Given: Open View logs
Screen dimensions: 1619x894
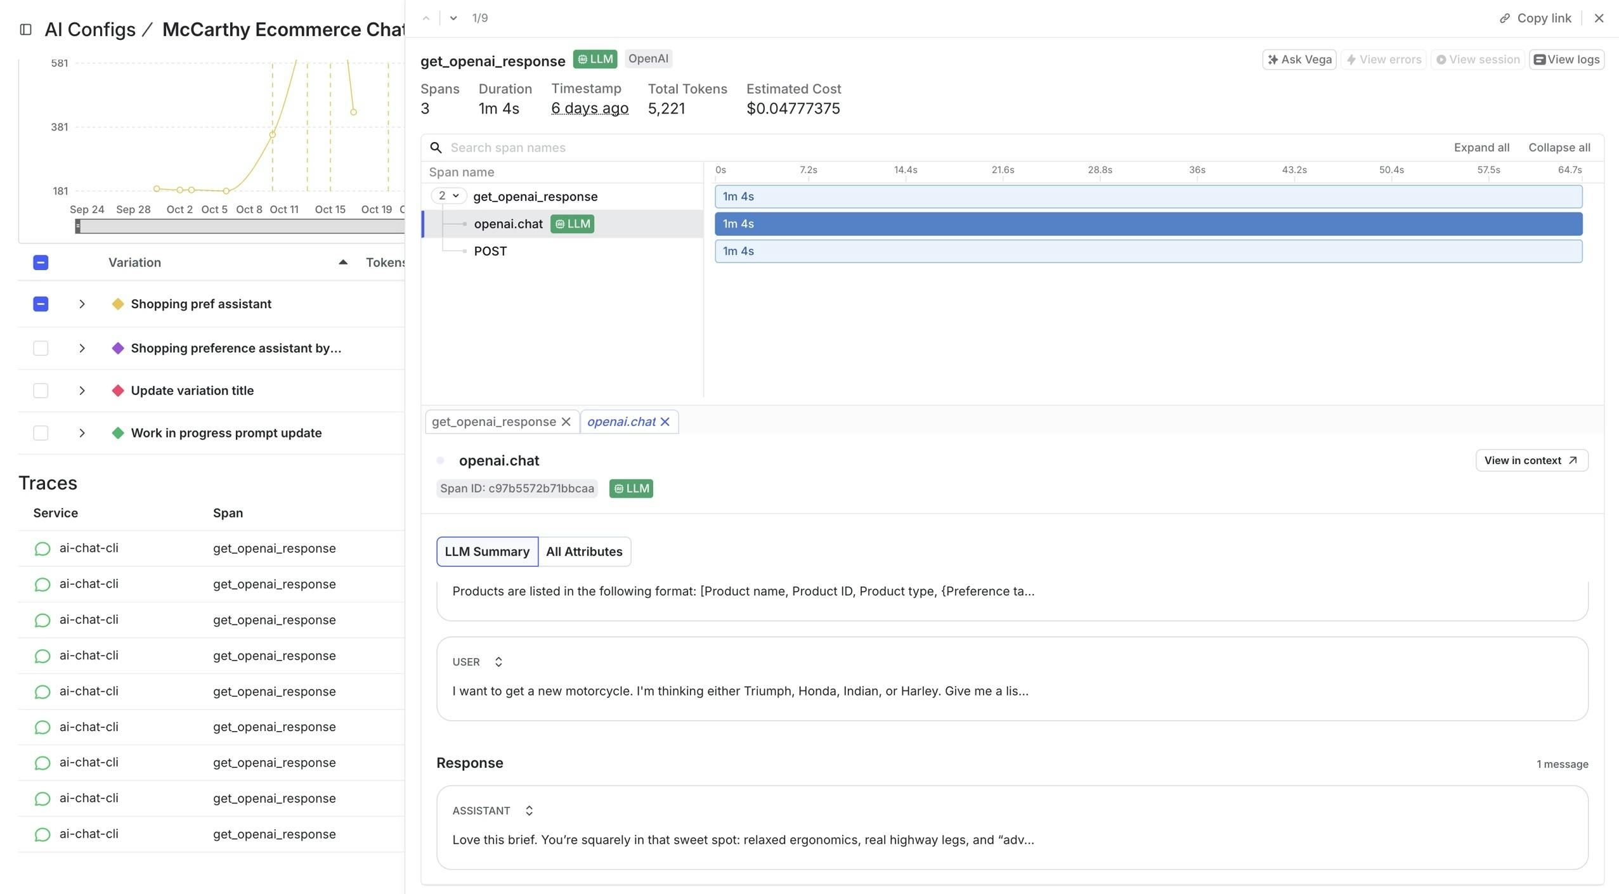Looking at the screenshot, I should pos(1566,60).
